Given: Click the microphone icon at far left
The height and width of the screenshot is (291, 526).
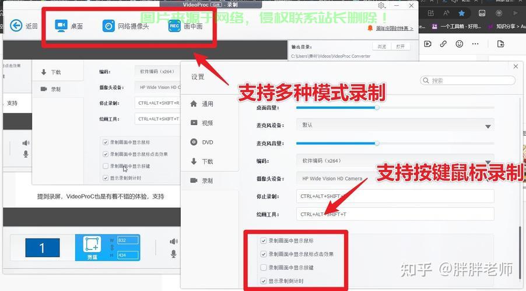Looking at the screenshot, I should (26, 154).
